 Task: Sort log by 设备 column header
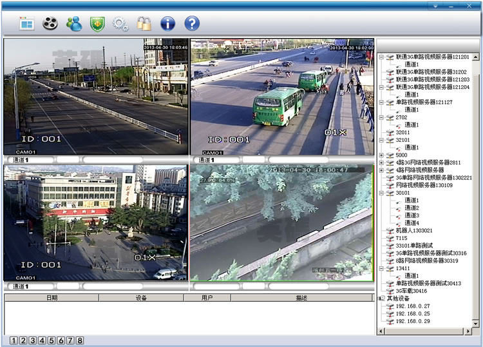coord(141,297)
